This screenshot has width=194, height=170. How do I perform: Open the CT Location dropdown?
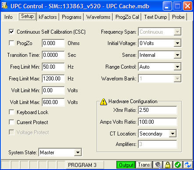pos(157,134)
